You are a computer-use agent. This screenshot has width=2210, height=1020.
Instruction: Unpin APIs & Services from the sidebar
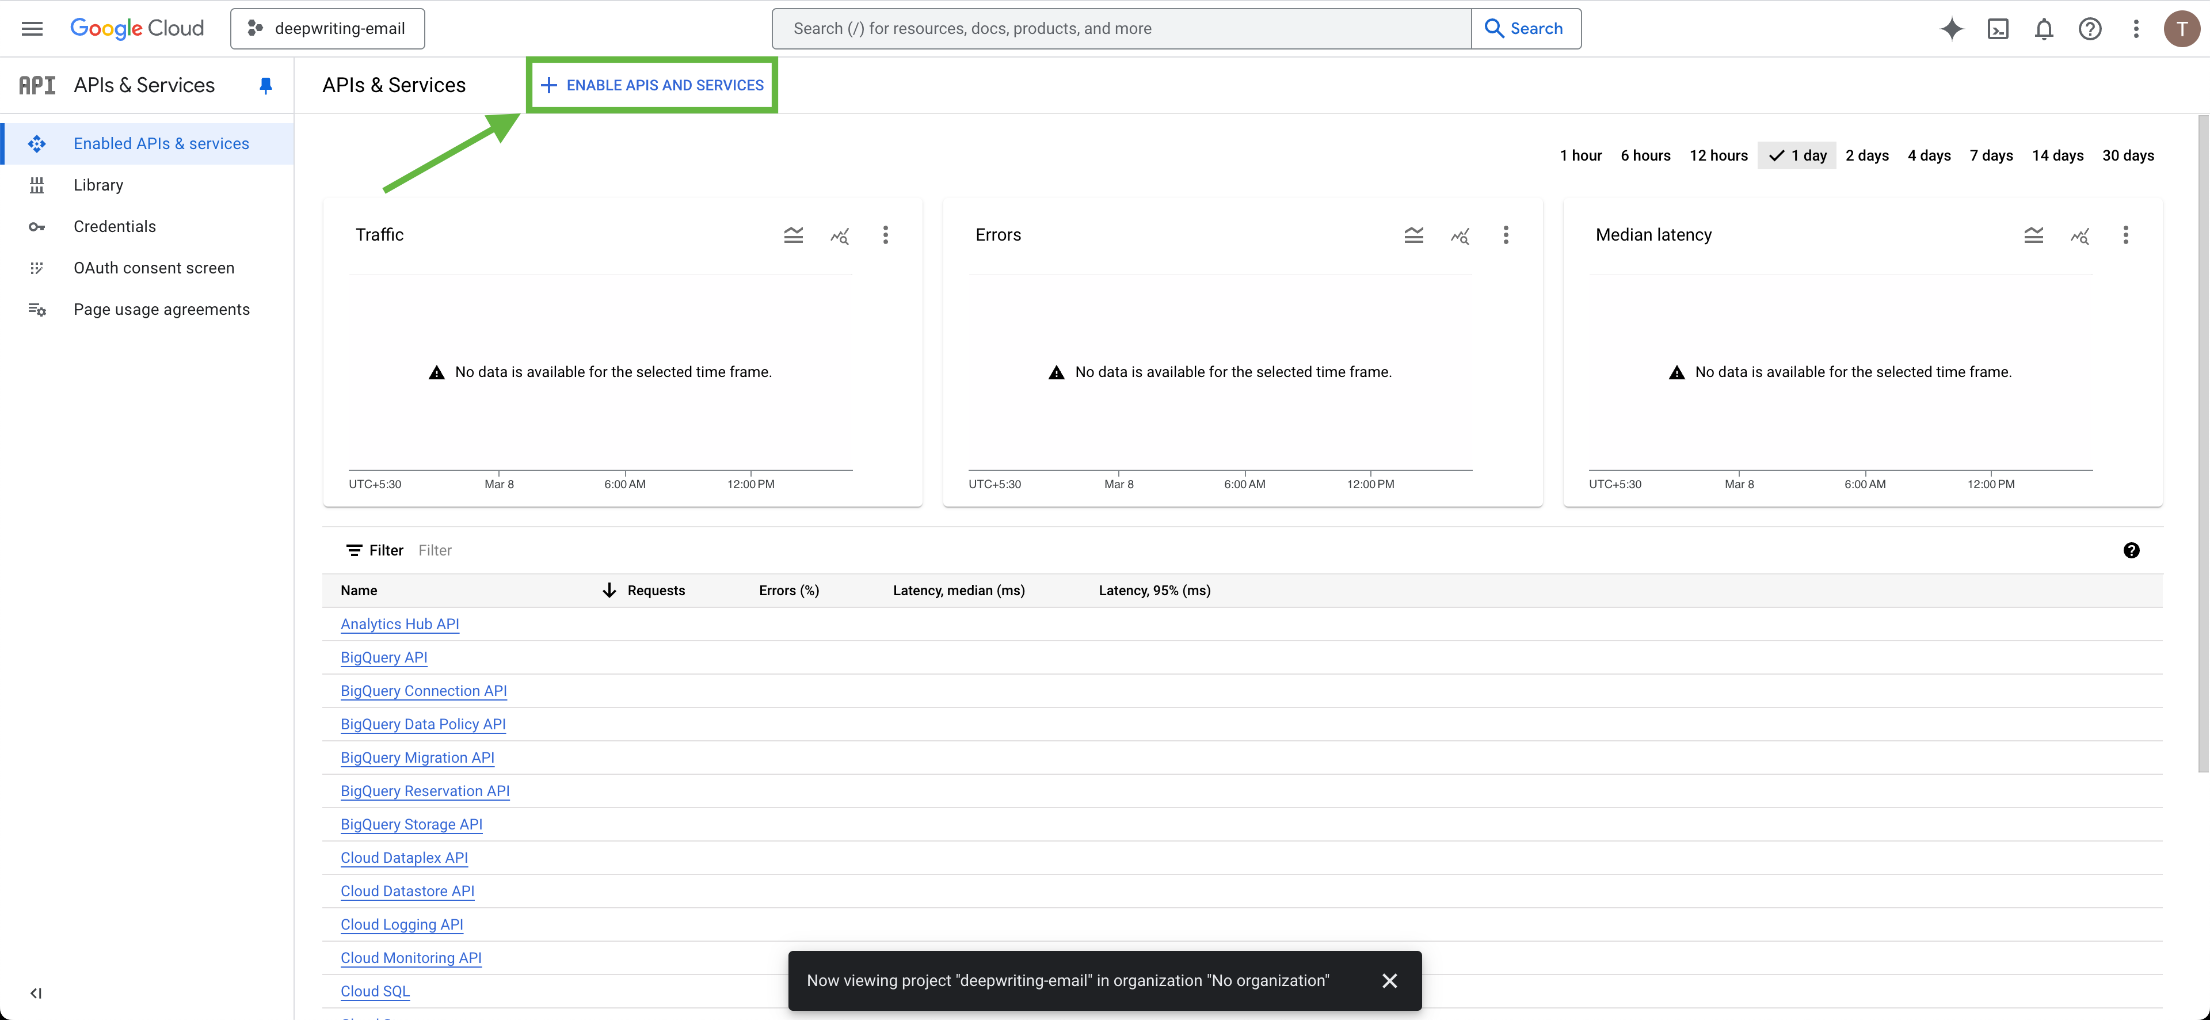(266, 85)
